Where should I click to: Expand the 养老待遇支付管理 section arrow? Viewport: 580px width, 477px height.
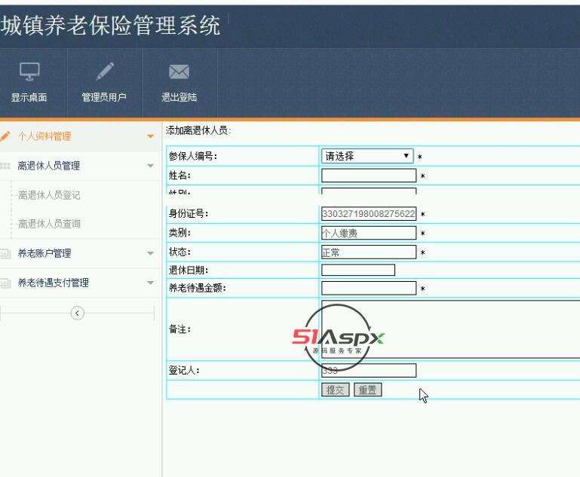(150, 283)
